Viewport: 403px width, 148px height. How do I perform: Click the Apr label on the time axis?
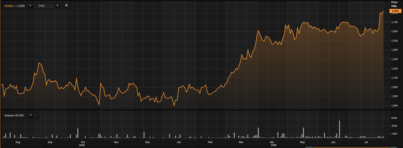point(272,142)
